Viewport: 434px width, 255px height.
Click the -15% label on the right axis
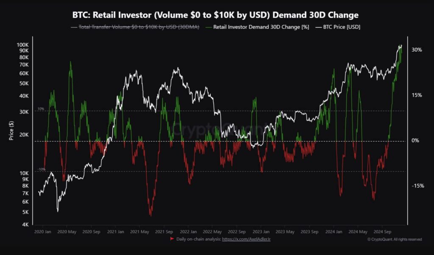[x=417, y=186]
